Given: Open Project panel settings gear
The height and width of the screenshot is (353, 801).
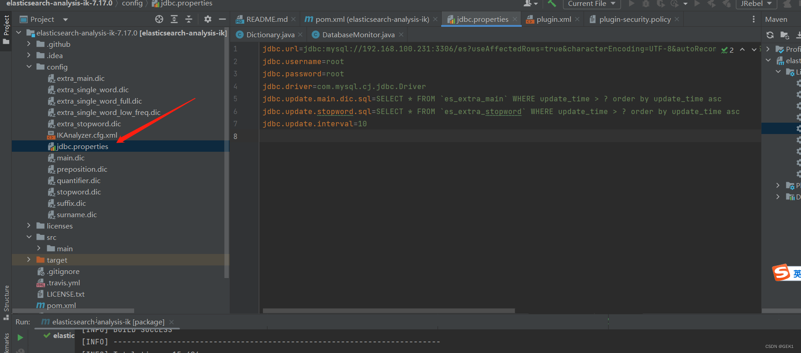Looking at the screenshot, I should coord(208,19).
